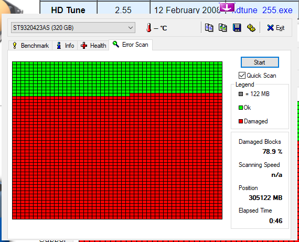Open the Health tab
Image resolution: width=299 pixels, height=242 pixels.
(x=93, y=46)
